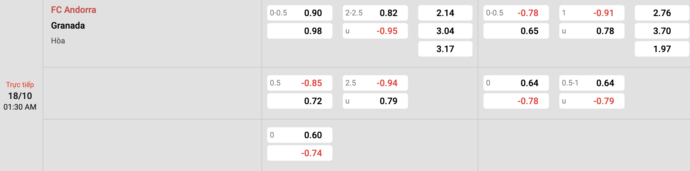Select Granada handicap odds 0.98
Image resolution: width=690 pixels, height=171 pixels.
click(x=300, y=31)
